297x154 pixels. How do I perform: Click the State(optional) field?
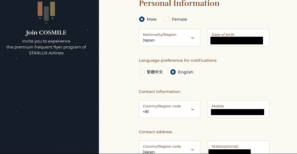(238, 147)
